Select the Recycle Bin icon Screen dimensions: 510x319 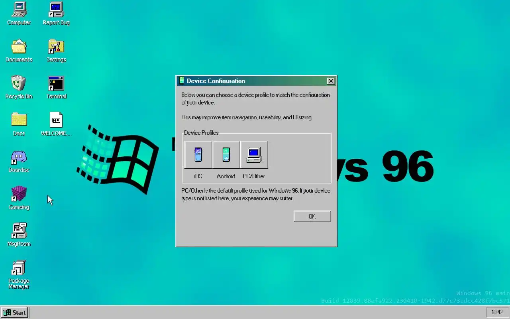(19, 83)
